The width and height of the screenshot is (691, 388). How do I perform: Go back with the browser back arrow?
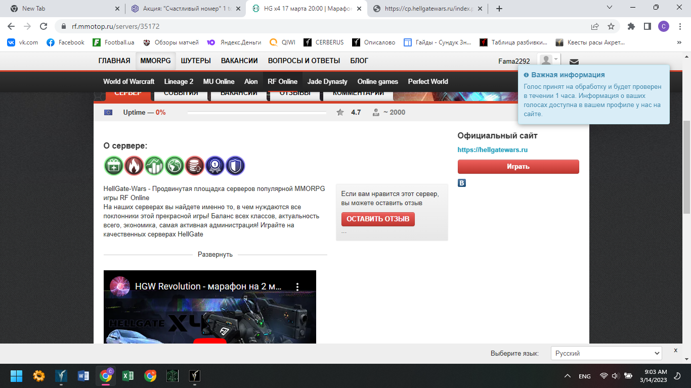tap(11, 26)
